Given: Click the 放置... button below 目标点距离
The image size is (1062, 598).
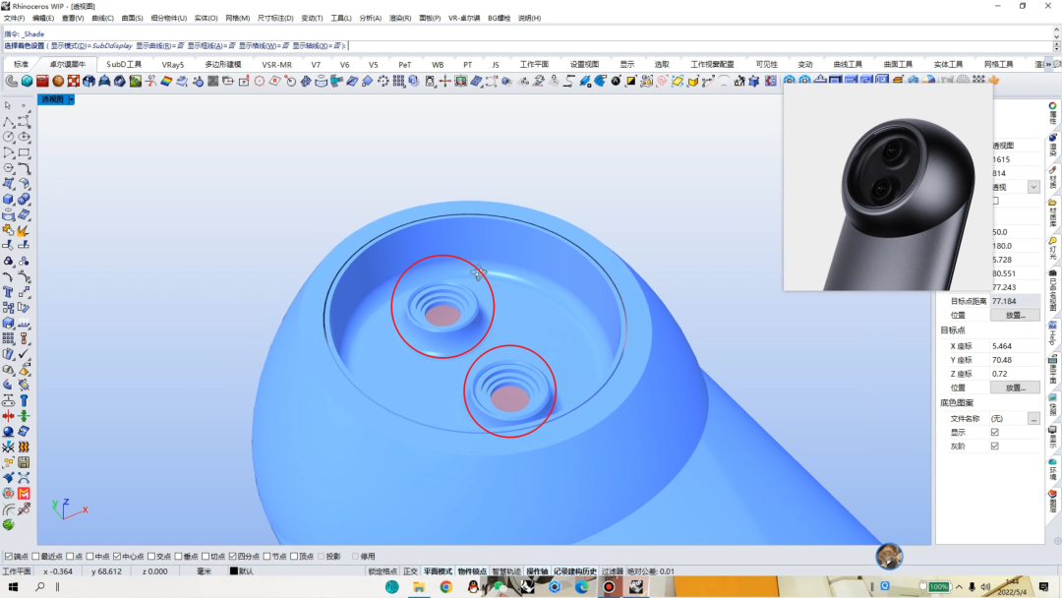Looking at the screenshot, I should pyautogui.click(x=1015, y=316).
